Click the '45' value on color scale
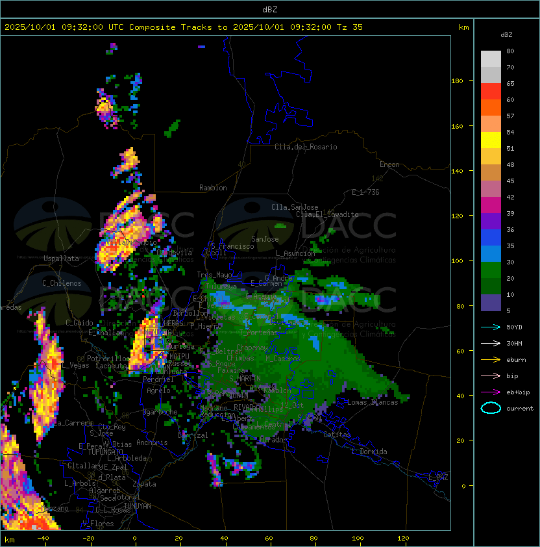540x547 pixels. [510, 181]
